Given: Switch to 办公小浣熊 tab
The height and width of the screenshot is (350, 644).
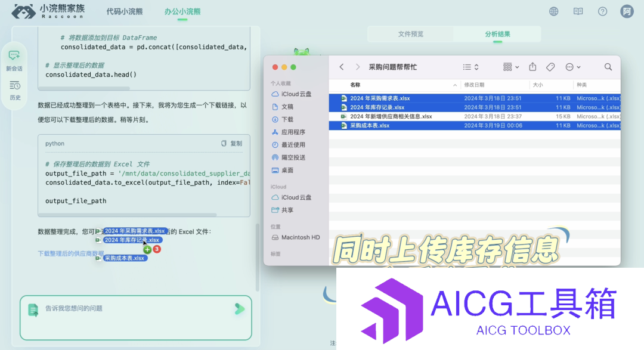Looking at the screenshot, I should [x=182, y=11].
